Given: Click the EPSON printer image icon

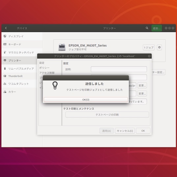Looking at the screenshot, I should coord(62,47).
